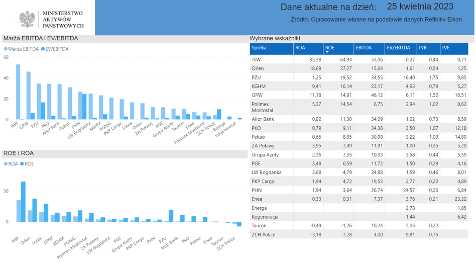This screenshot has width=476, height=263.
Task: Click the ZCH Police ROE value -7,28
Action: pyautogui.click(x=346, y=234)
